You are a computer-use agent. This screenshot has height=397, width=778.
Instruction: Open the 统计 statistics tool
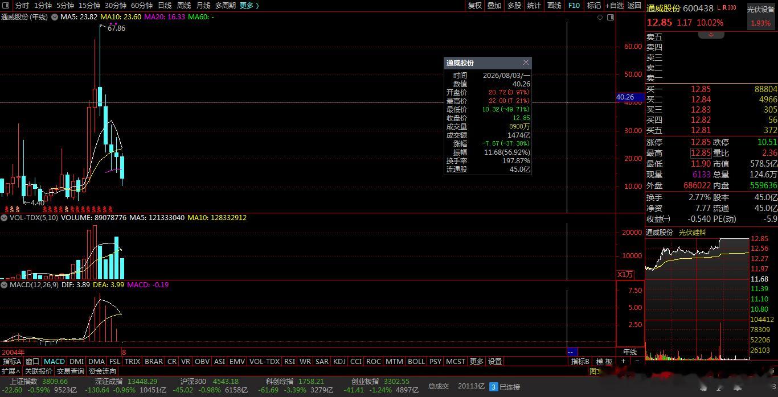click(x=534, y=5)
